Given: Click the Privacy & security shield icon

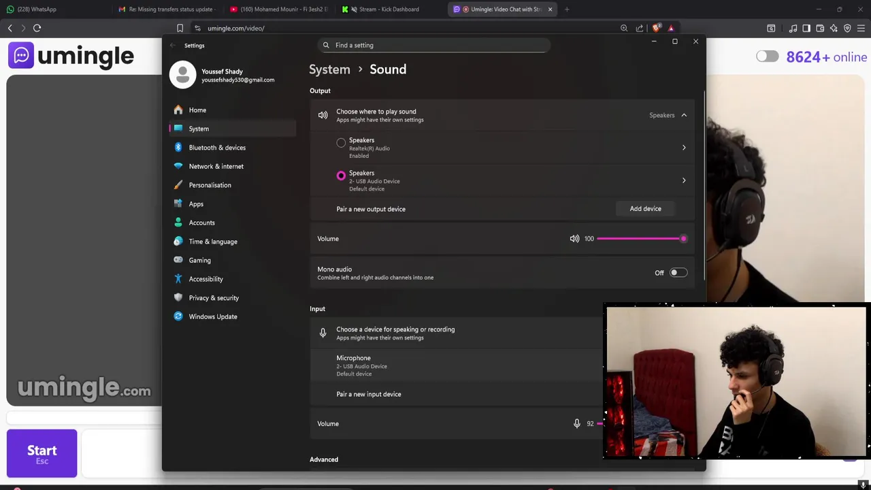Looking at the screenshot, I should pos(178,297).
